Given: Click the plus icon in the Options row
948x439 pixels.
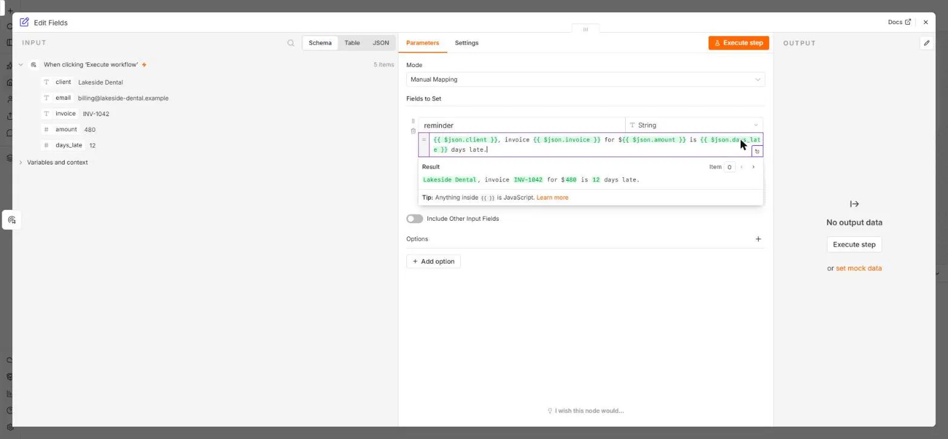Looking at the screenshot, I should (758, 239).
